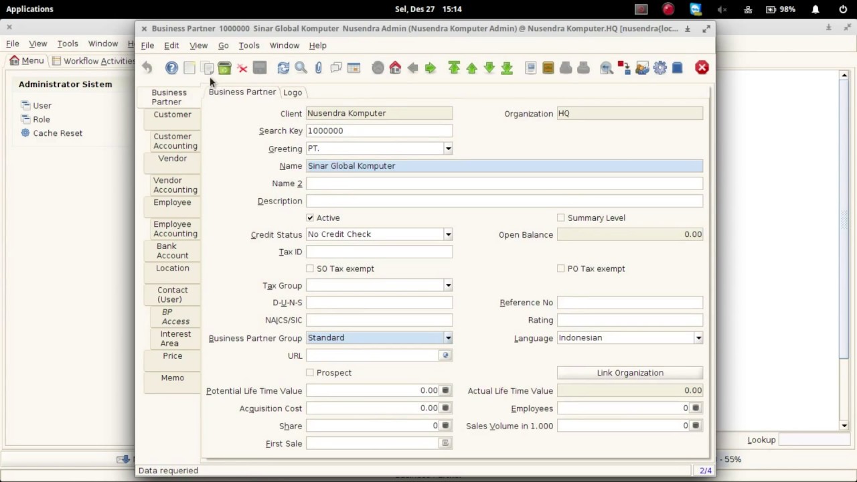
Task: Go to next record green down arrow
Action: click(x=489, y=68)
